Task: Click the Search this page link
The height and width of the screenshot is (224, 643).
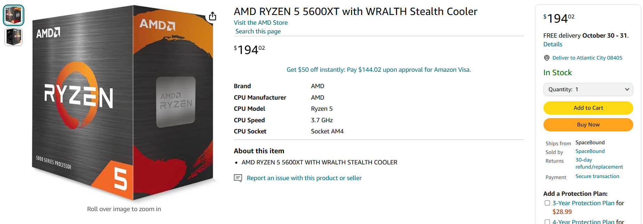Action: 258,31
